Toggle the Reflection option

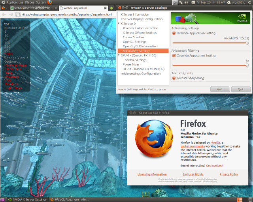point(13,69)
